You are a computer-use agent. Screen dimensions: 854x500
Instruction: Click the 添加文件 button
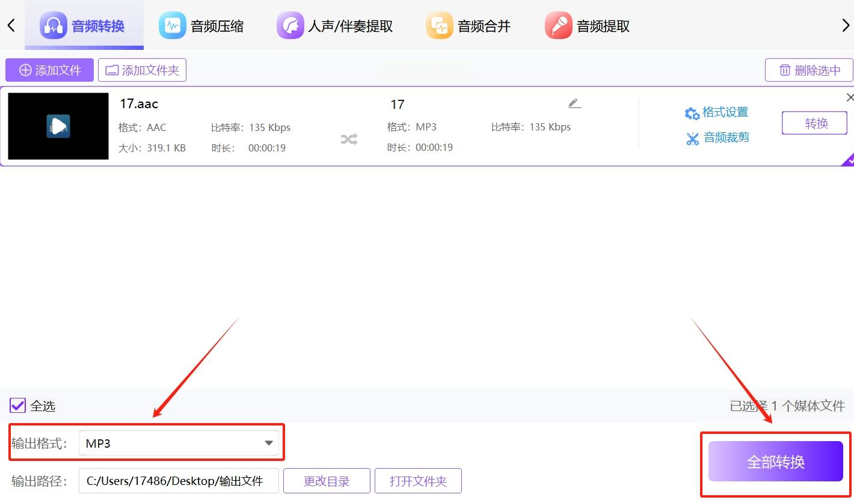(x=50, y=70)
